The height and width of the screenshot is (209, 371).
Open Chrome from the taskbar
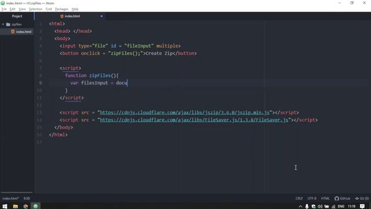point(26,207)
